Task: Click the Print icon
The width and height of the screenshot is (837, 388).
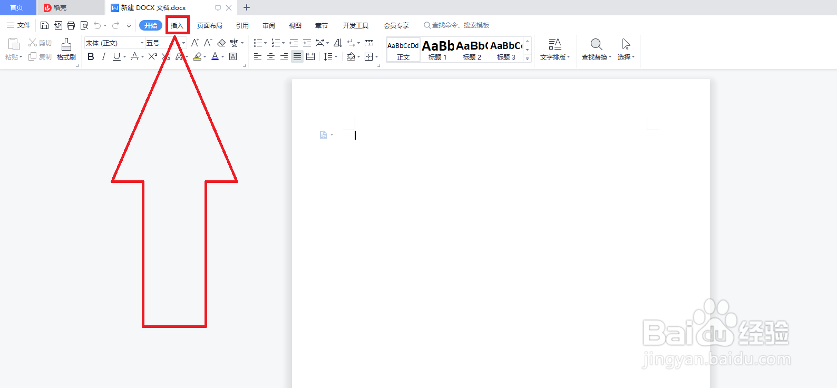Action: pos(71,25)
